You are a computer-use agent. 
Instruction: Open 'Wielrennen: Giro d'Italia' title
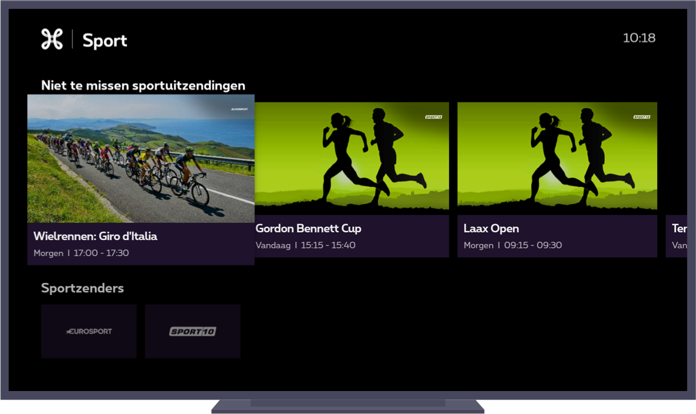95,236
